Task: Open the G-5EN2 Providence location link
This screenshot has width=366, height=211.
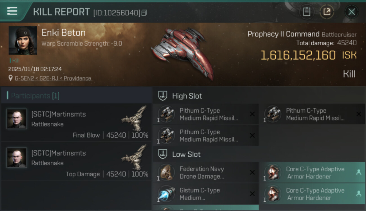Action: pyautogui.click(x=53, y=78)
